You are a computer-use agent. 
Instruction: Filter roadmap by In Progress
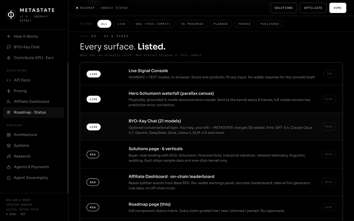click(x=192, y=24)
